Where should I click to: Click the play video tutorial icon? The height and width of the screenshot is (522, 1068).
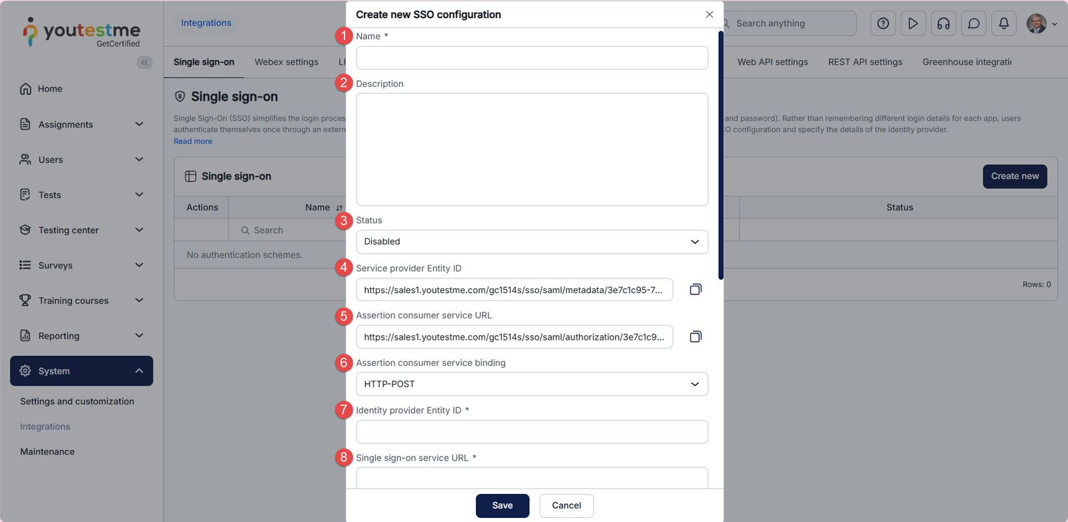pos(913,23)
